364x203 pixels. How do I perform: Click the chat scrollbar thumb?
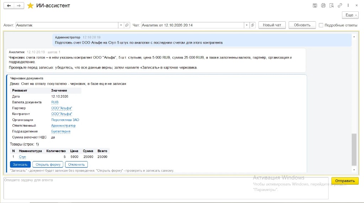[x=354, y=150]
